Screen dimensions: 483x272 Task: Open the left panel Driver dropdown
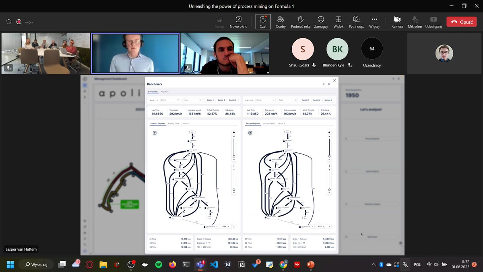[170, 100]
